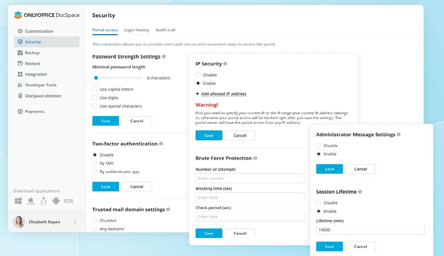Image resolution: width=444 pixels, height=256 pixels.
Task: Click the plus icon beside Add allowed IP address
Action: [x=197, y=94]
